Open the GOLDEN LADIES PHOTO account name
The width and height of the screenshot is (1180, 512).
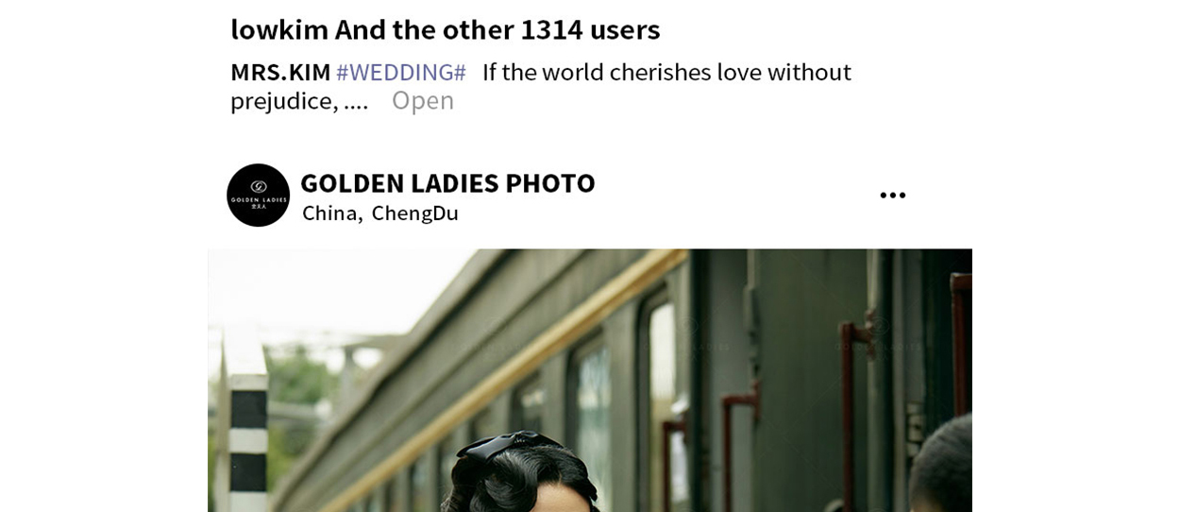coord(447,182)
